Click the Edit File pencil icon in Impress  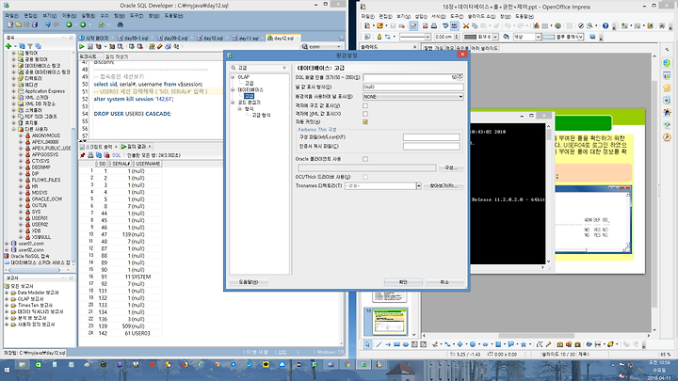[x=413, y=26]
